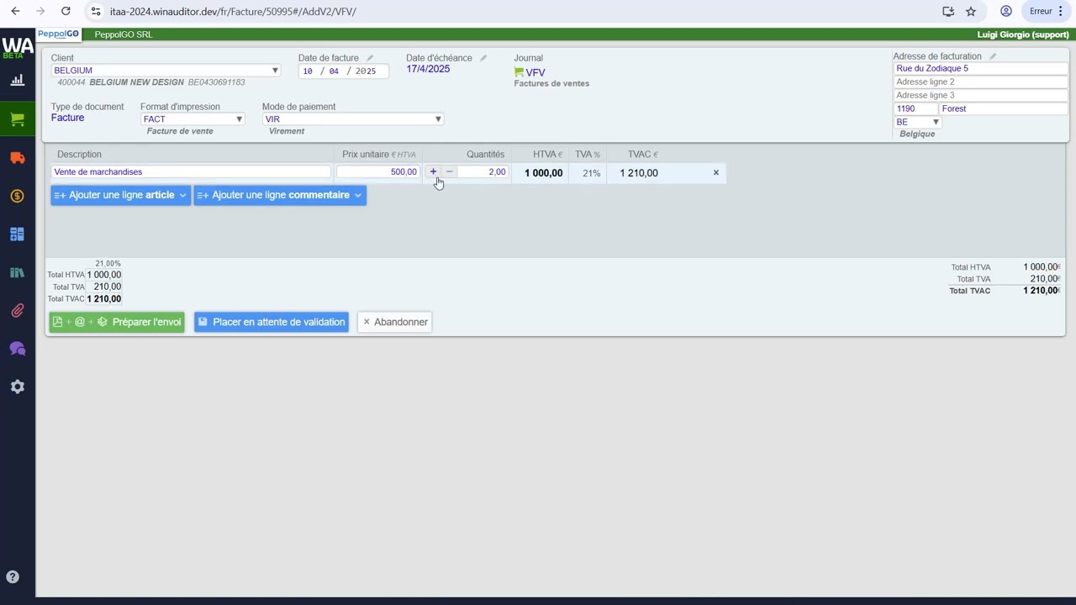Click the Erreur browser button
This screenshot has height=605, width=1076.
[x=1041, y=11]
